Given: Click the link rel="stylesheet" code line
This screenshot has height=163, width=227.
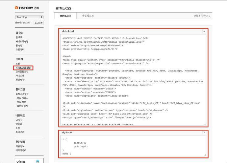Looking at the screenshot, I should pyautogui.click(x=115, y=110).
